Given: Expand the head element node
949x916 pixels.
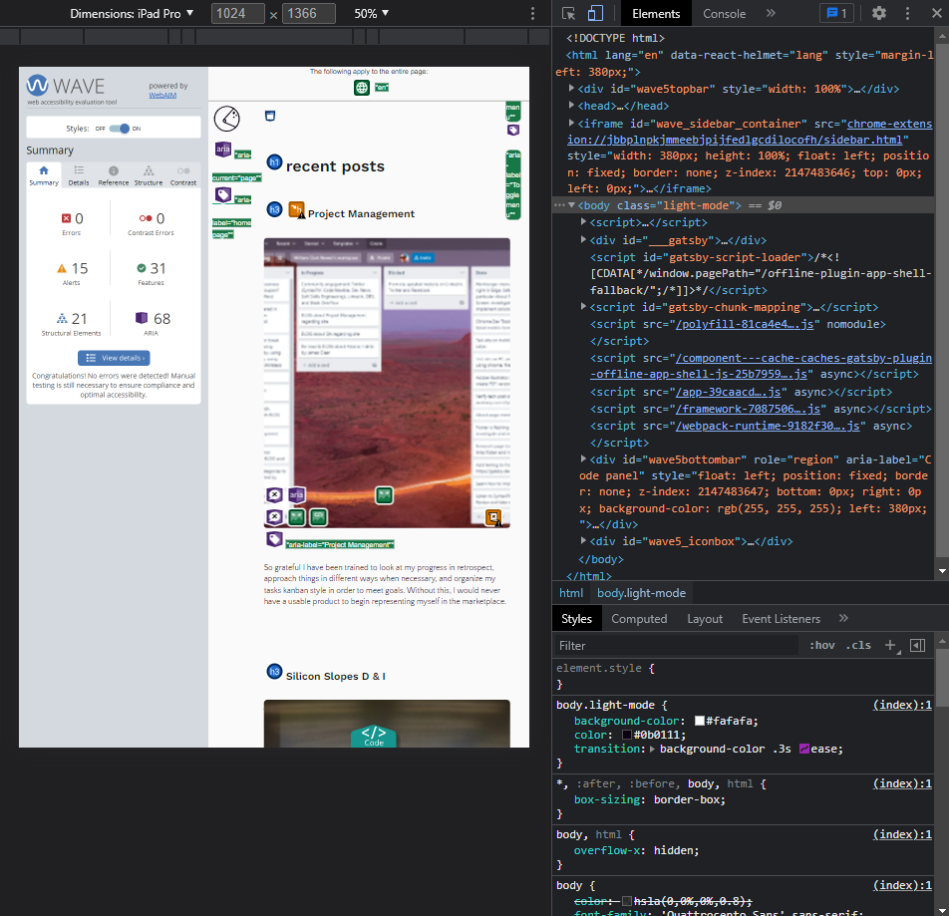Looking at the screenshot, I should (571, 106).
